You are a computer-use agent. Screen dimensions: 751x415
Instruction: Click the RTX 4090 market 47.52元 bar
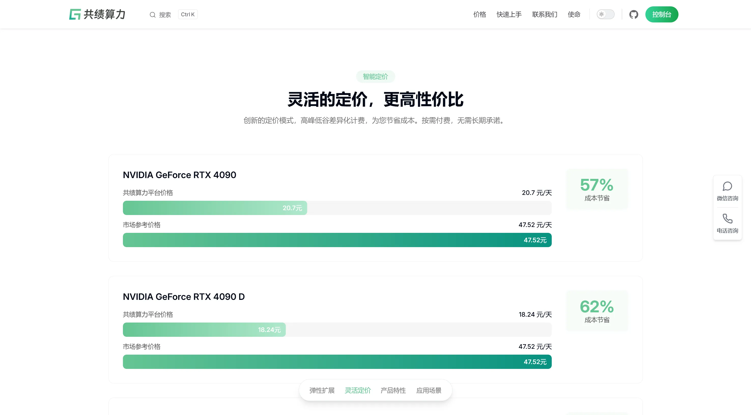coord(337,240)
